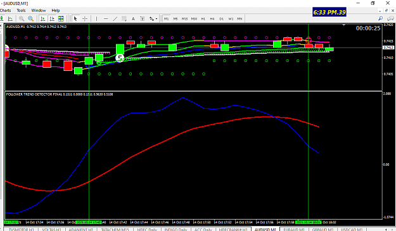Click the Zoom In magnifier icon
This screenshot has height=231, width=396.
point(22,18)
